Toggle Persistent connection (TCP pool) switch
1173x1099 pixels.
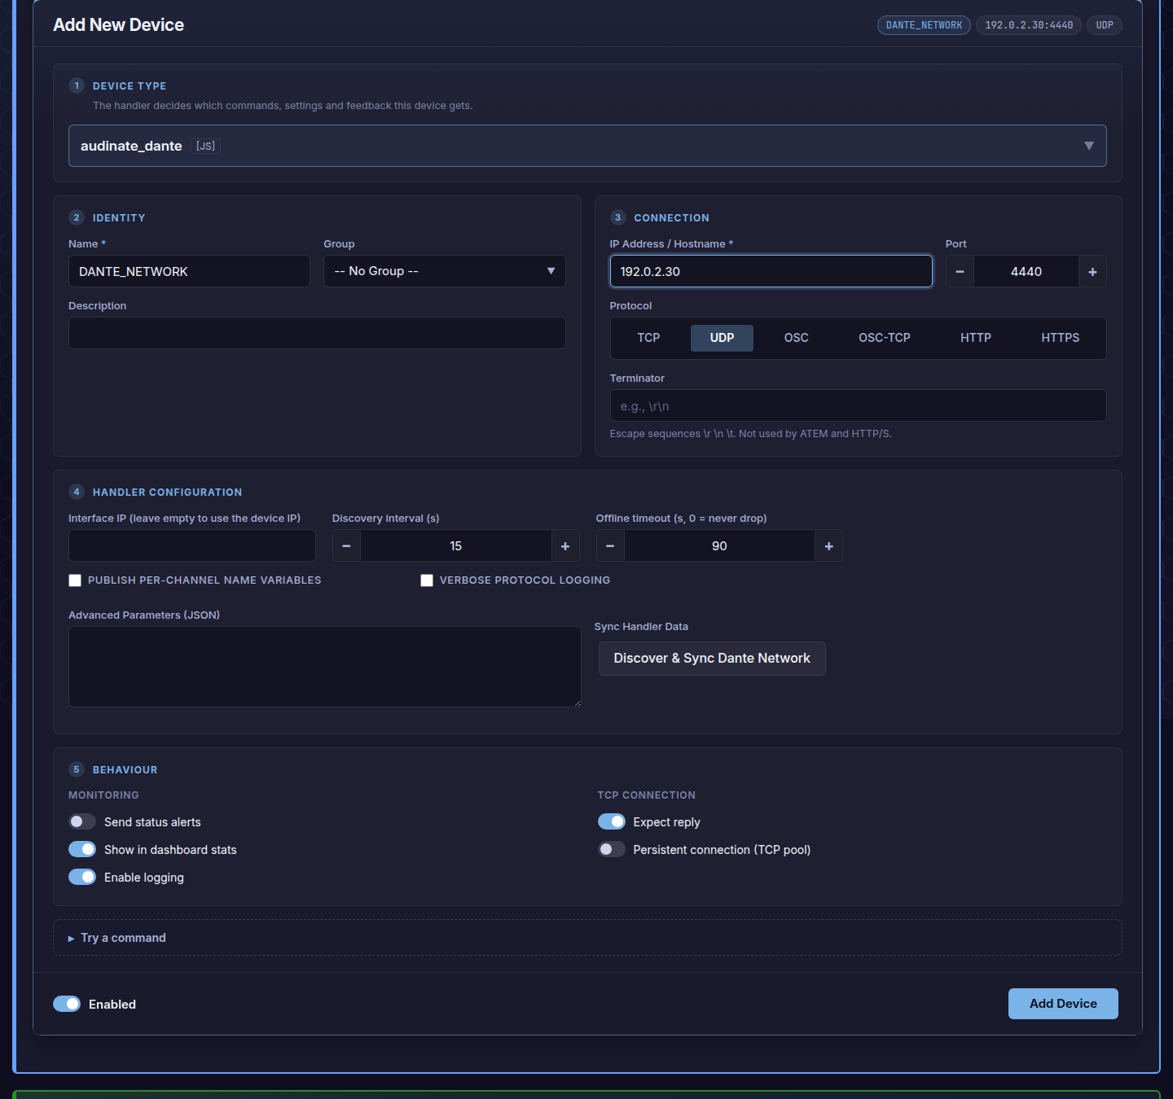pyautogui.click(x=612, y=849)
